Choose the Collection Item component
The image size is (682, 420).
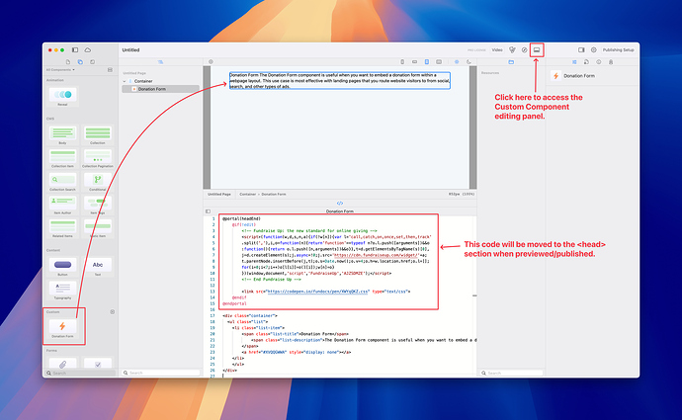point(62,158)
